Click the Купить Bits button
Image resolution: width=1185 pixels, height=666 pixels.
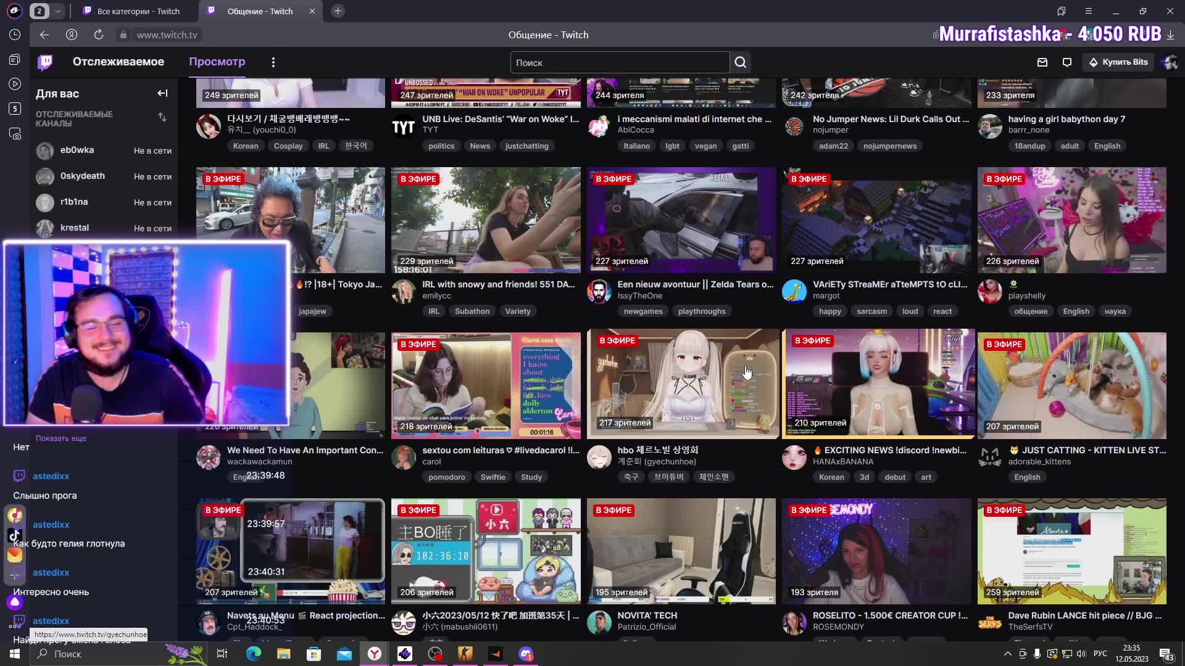(1118, 62)
